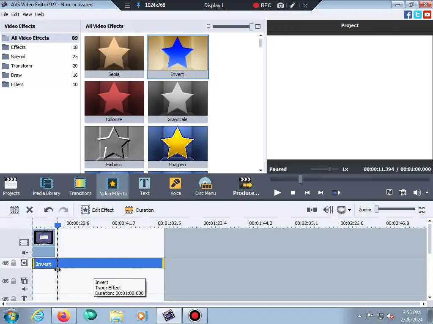Click the split clip scissors icon
The image size is (433, 324).
tap(14, 210)
